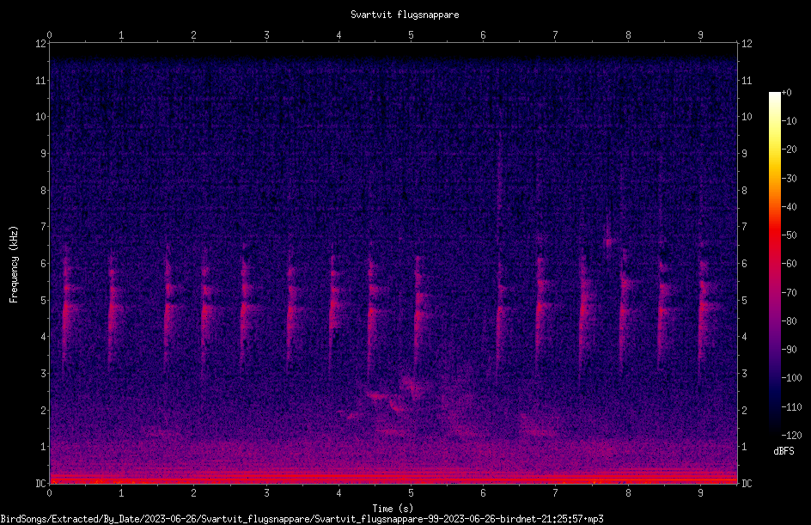Click the color scale gradient bar

point(774,263)
